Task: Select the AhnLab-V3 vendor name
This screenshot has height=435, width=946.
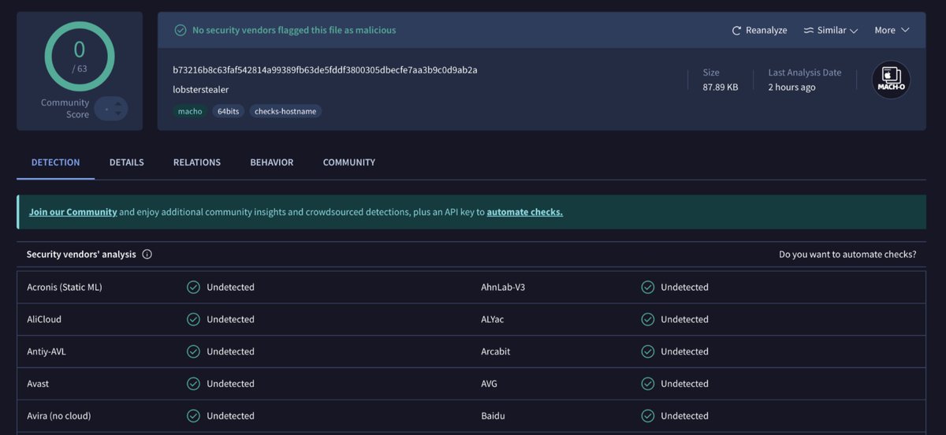Action: click(503, 287)
